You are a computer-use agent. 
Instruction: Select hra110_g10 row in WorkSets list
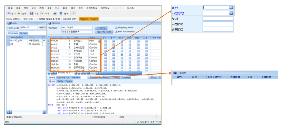point(26,41)
